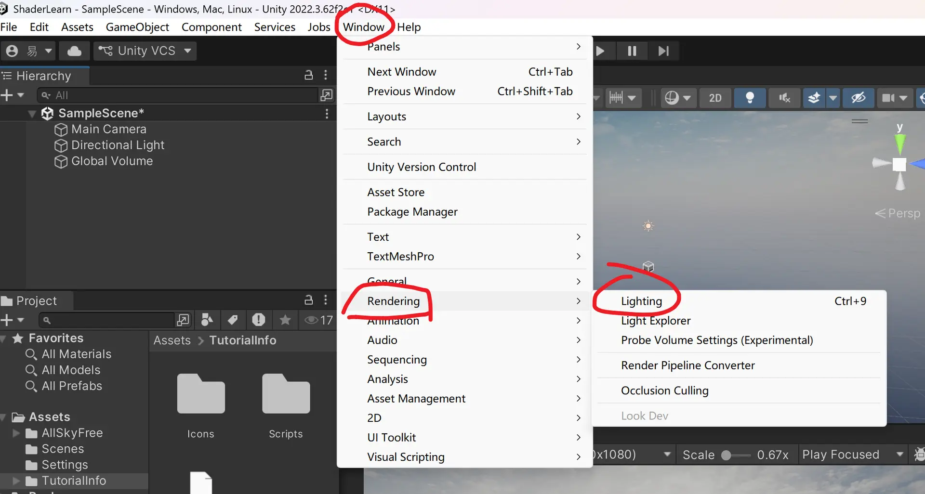Open SampleScene context menu dots

click(x=327, y=114)
